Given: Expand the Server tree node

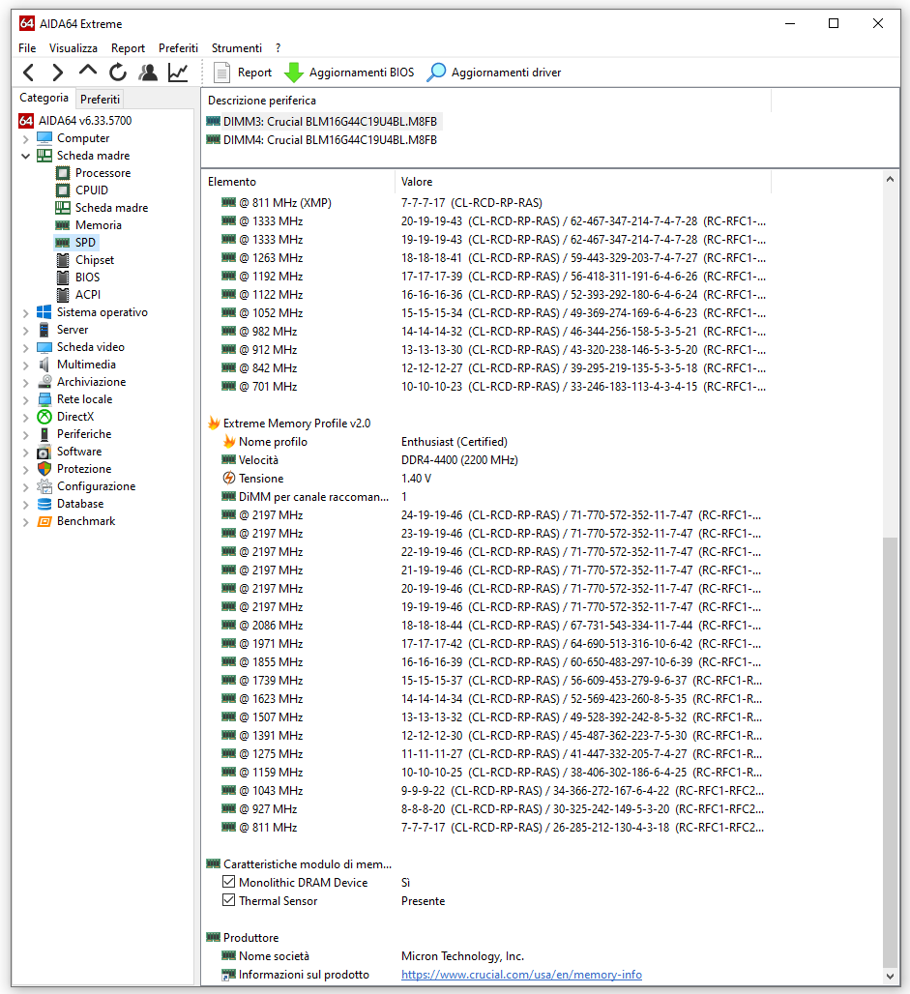Looking at the screenshot, I should [x=25, y=331].
